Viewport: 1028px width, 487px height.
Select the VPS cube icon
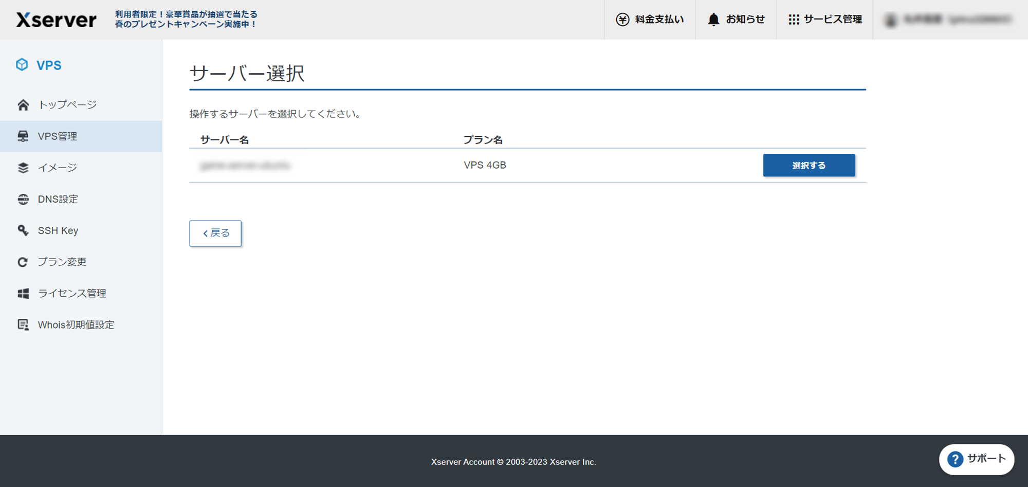(x=22, y=65)
